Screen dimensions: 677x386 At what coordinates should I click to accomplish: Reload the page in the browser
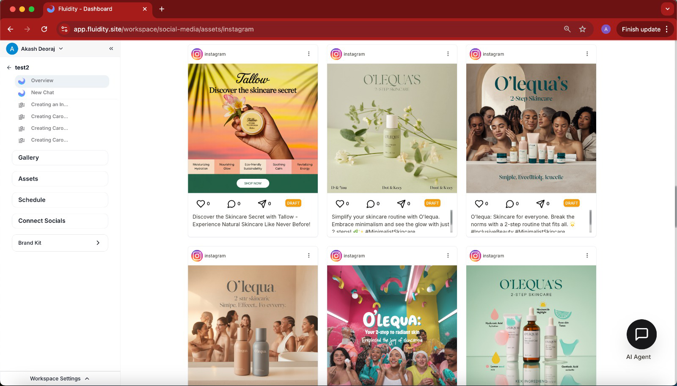(x=44, y=29)
